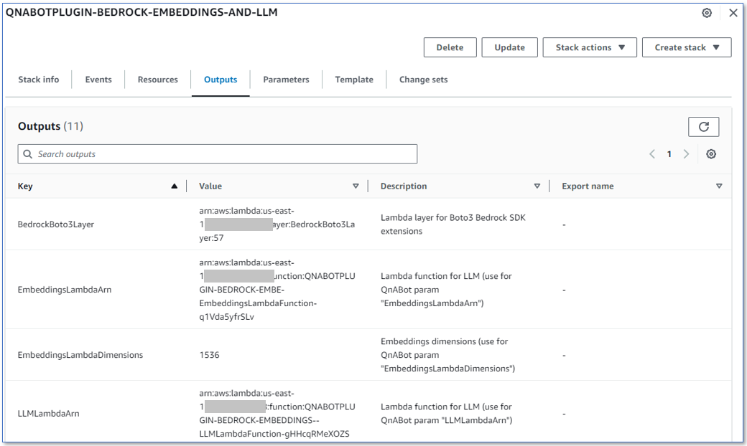Close the stack details panel
Viewport: 747px width, 446px height.
click(x=733, y=13)
